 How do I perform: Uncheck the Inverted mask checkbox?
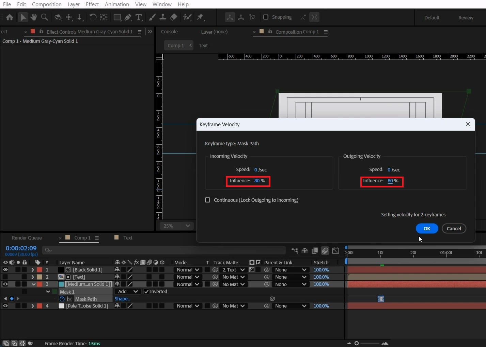coord(146,292)
